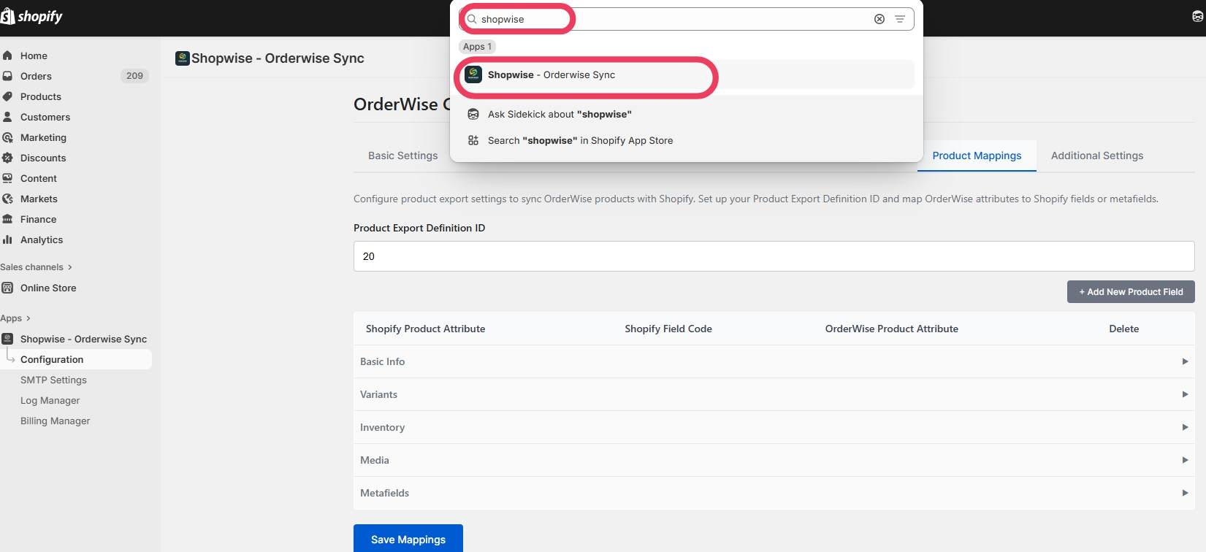
Task: Open Analytics in the sidebar
Action: click(42, 239)
